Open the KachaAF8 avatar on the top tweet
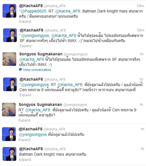 coord(9,11)
